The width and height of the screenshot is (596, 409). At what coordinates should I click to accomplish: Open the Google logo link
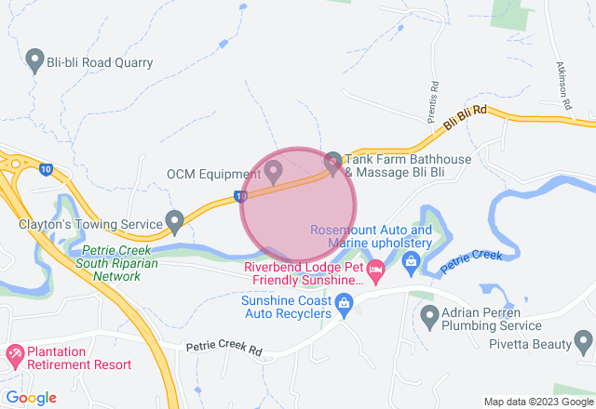pos(32,398)
